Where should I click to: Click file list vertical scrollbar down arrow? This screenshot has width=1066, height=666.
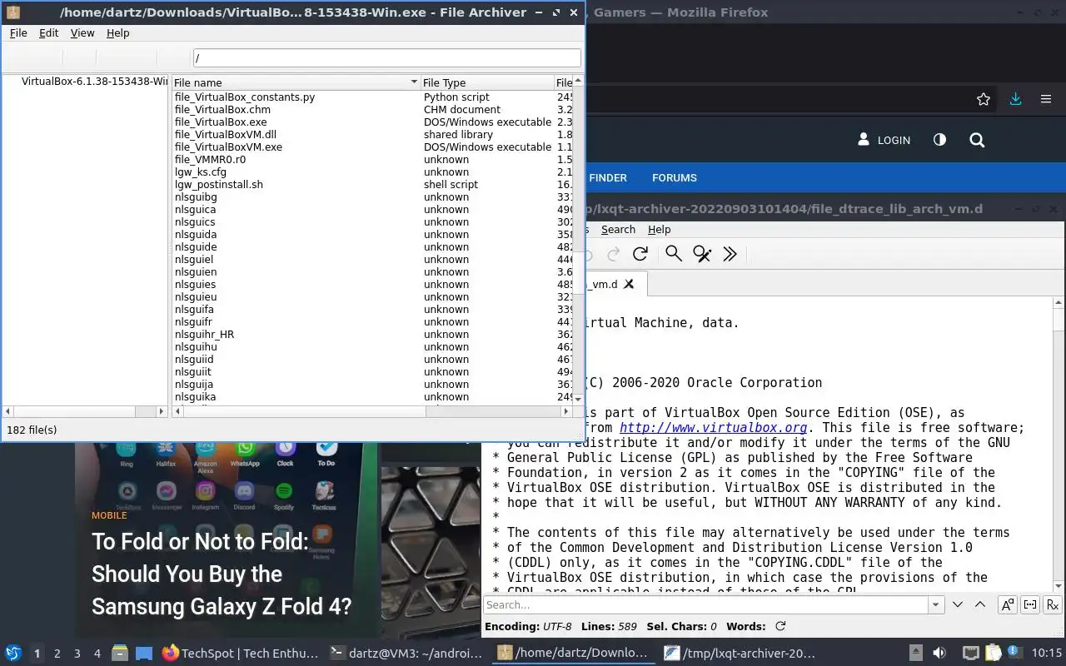click(579, 400)
